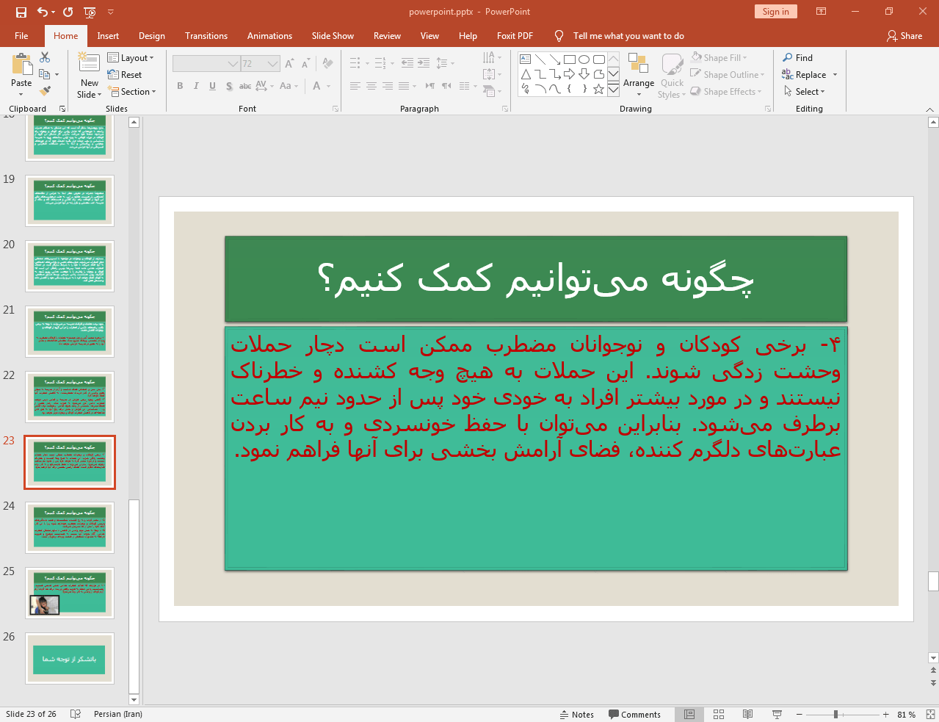Select slide 25 thumbnail with photo
Viewport: 939px width, 722px height.
(70, 593)
